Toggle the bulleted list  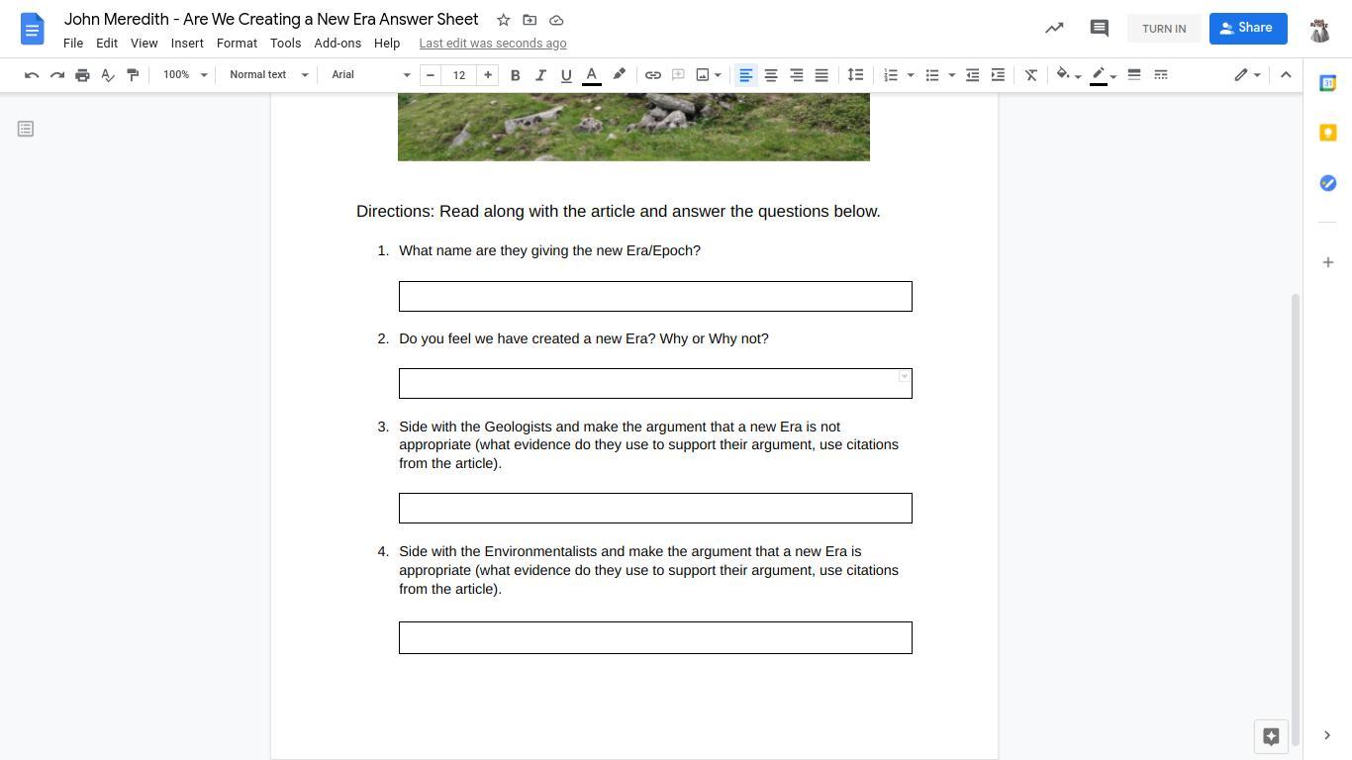[932, 75]
